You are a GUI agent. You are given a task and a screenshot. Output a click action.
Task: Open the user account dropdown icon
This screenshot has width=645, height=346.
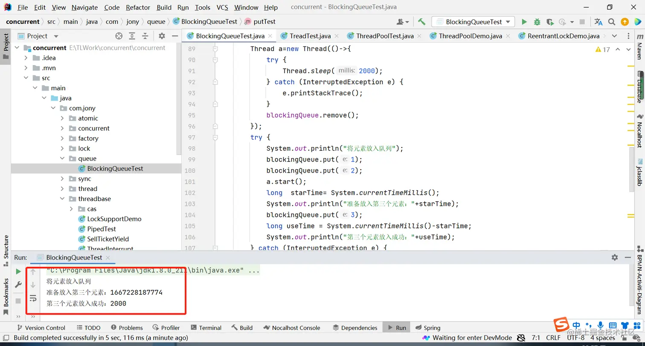402,22
